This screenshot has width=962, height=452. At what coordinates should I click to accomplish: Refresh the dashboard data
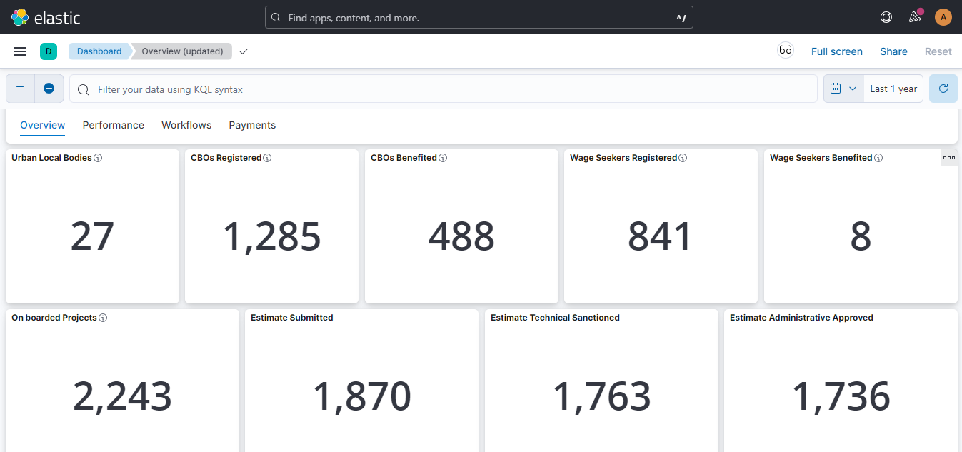point(943,89)
